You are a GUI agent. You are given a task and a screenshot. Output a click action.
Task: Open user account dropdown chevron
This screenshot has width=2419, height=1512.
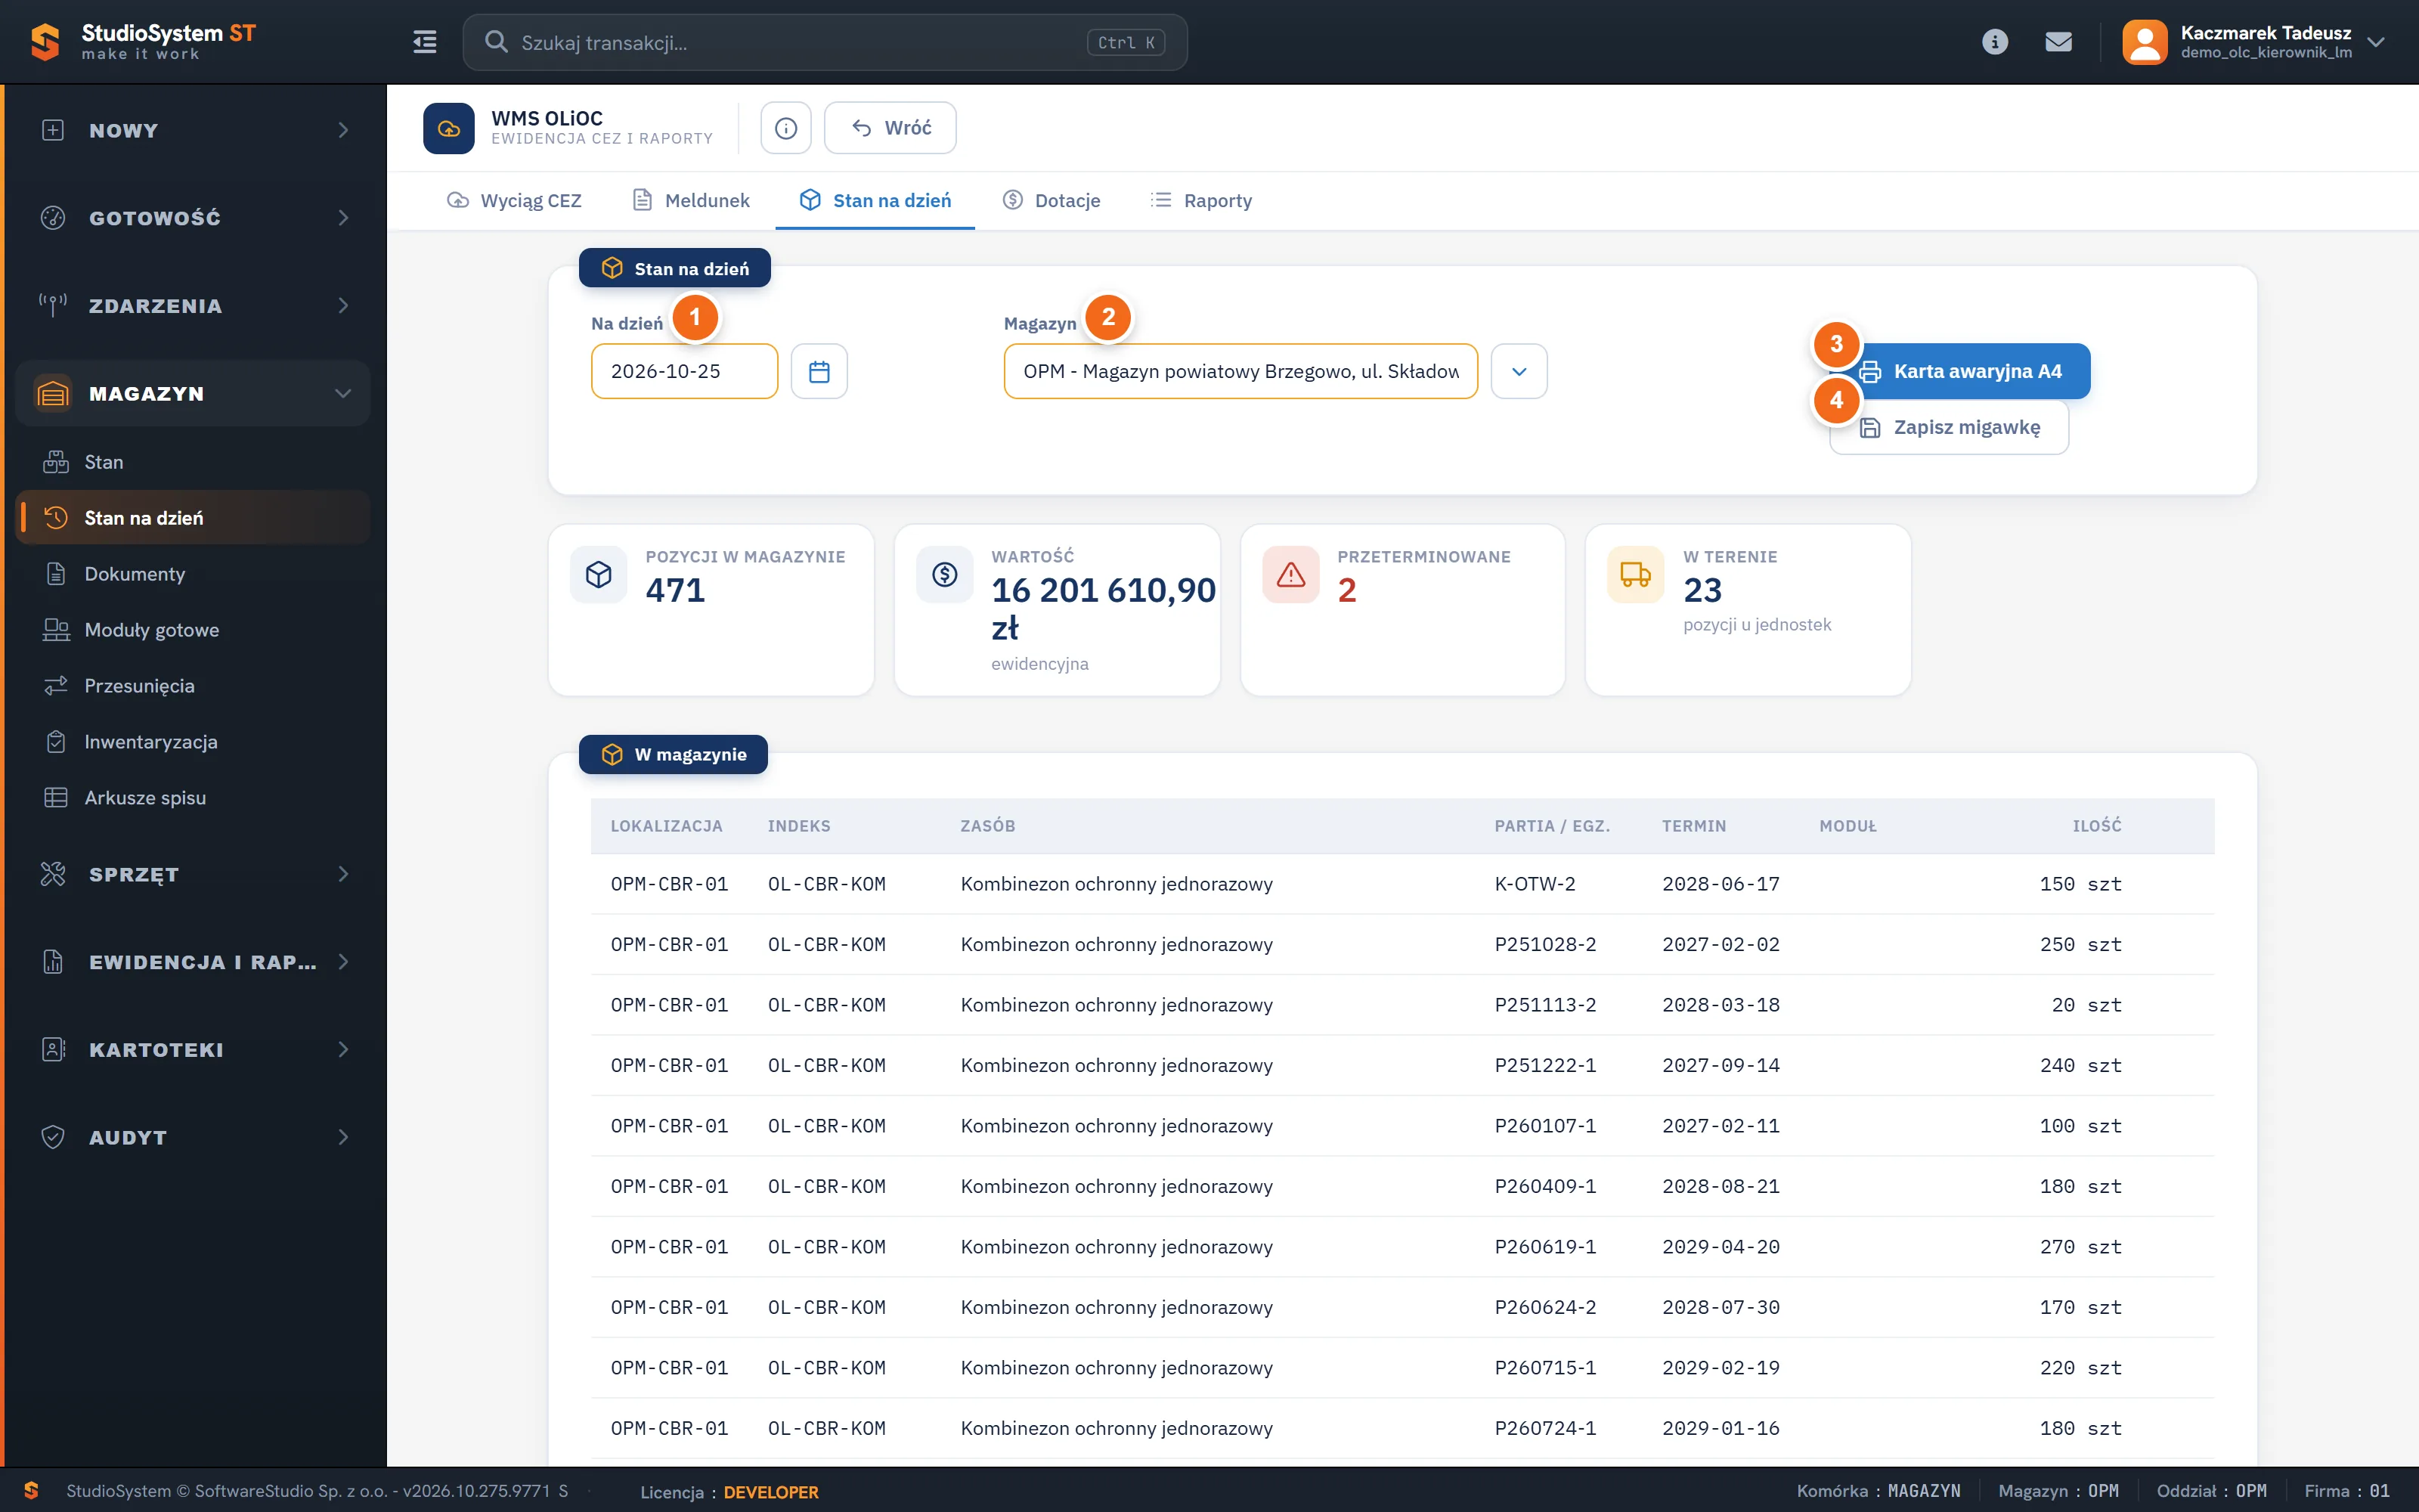[2376, 42]
